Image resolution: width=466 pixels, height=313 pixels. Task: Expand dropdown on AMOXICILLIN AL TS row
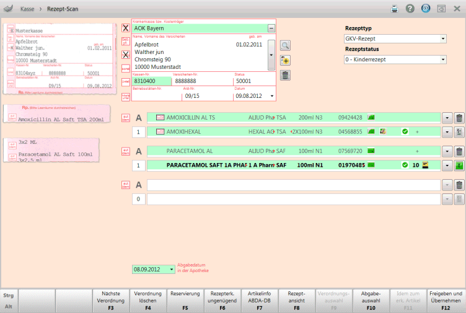point(447,118)
